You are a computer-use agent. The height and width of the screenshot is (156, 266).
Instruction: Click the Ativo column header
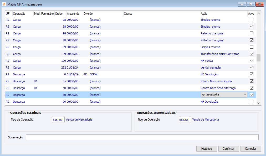(x=251, y=14)
